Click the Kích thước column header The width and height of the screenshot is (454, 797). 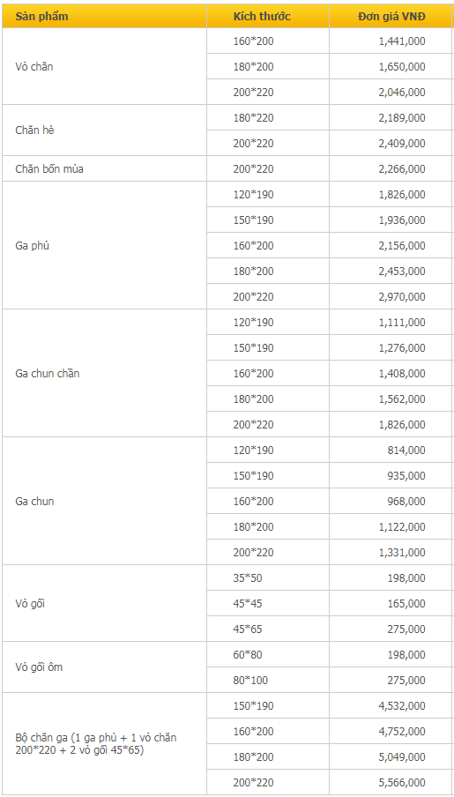(x=268, y=16)
